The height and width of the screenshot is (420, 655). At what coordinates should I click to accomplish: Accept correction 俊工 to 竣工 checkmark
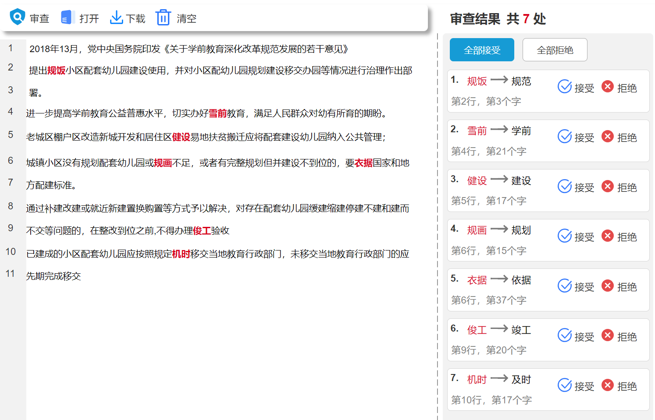565,335
